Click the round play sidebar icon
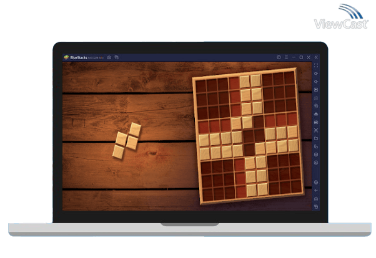 [316, 106]
